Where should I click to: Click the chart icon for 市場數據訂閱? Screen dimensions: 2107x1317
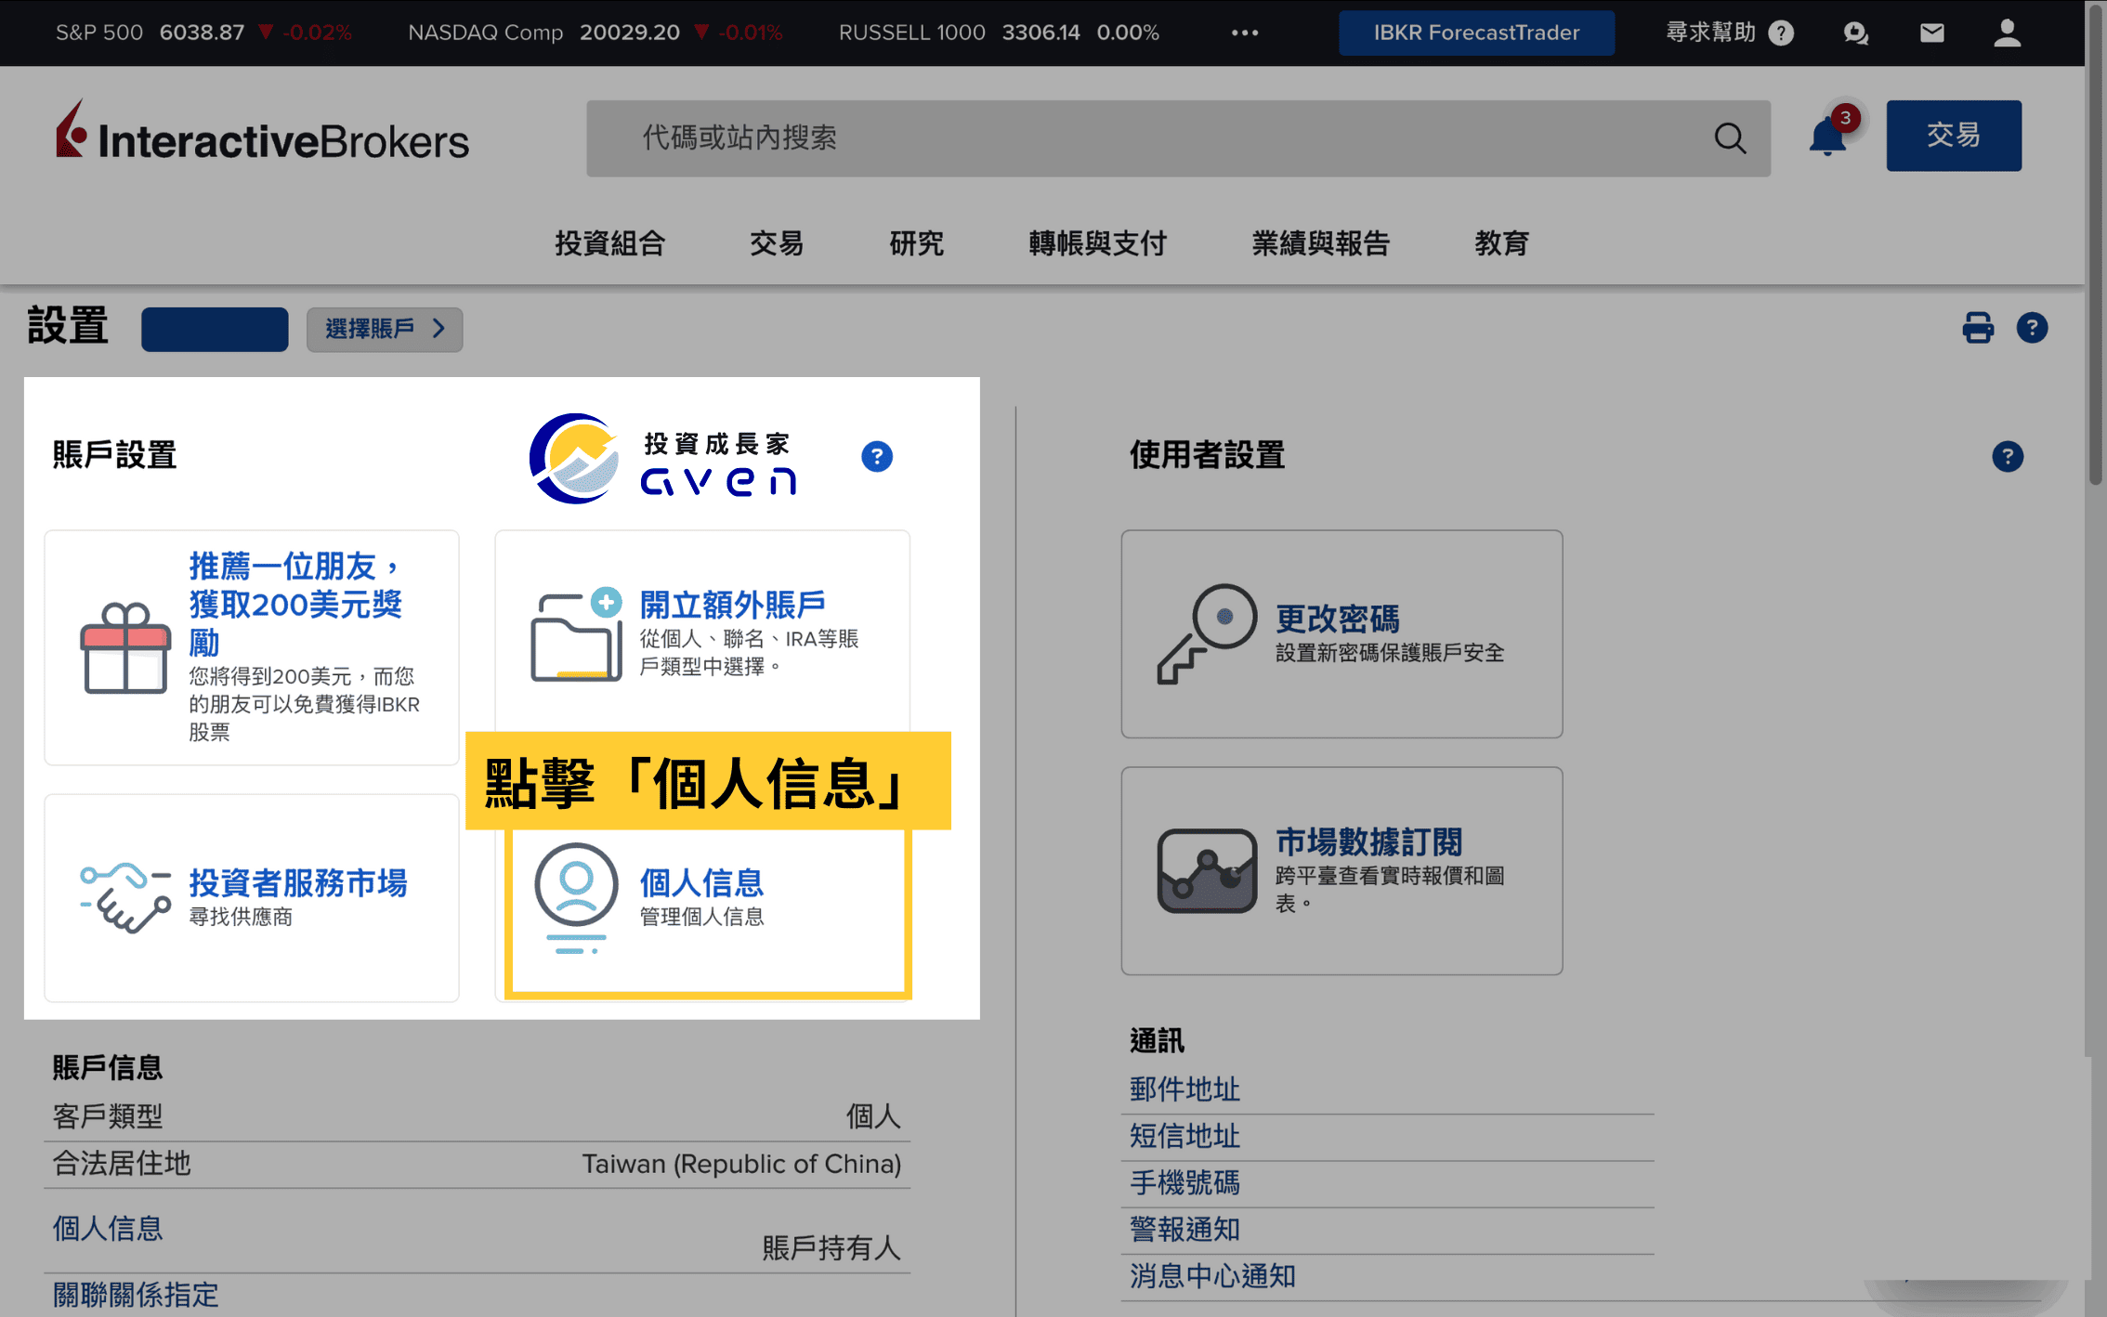pos(1206,870)
